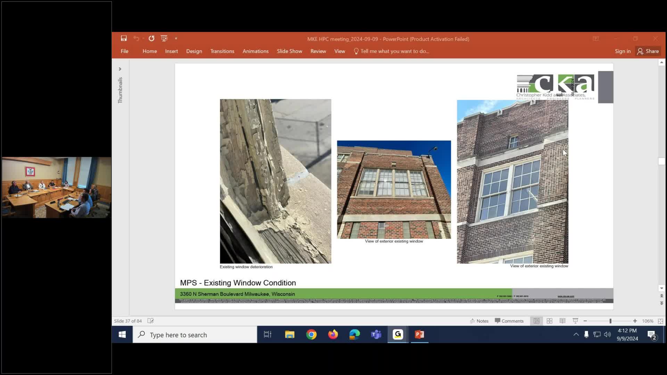The width and height of the screenshot is (667, 375).
Task: Start slideshow from beginning icon
Action: (164, 39)
